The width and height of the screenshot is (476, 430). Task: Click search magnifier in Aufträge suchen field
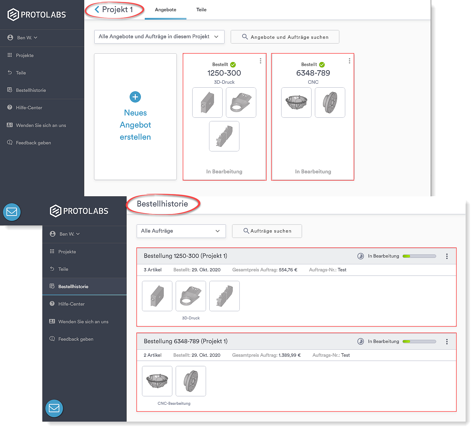(x=246, y=231)
